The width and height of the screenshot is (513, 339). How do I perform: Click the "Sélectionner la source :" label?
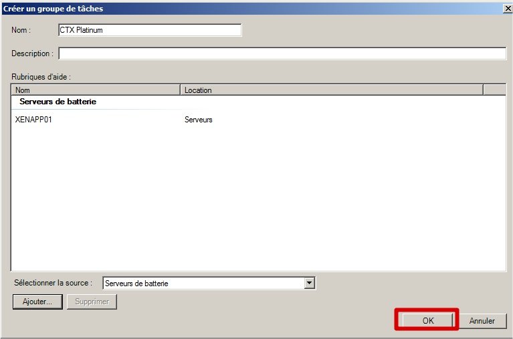coord(53,283)
